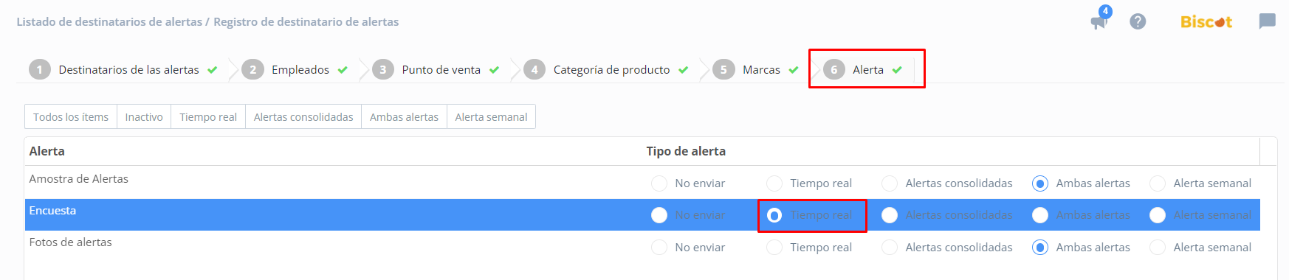Click the Biscot brand logo
1289x280 pixels.
point(1206,22)
